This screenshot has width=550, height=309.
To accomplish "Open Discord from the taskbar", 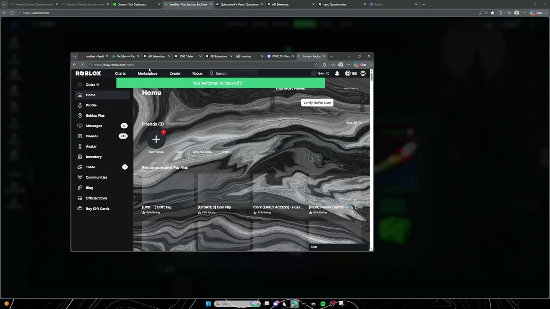I will tap(276, 304).
